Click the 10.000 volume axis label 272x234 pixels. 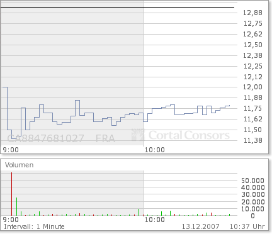click(252, 209)
